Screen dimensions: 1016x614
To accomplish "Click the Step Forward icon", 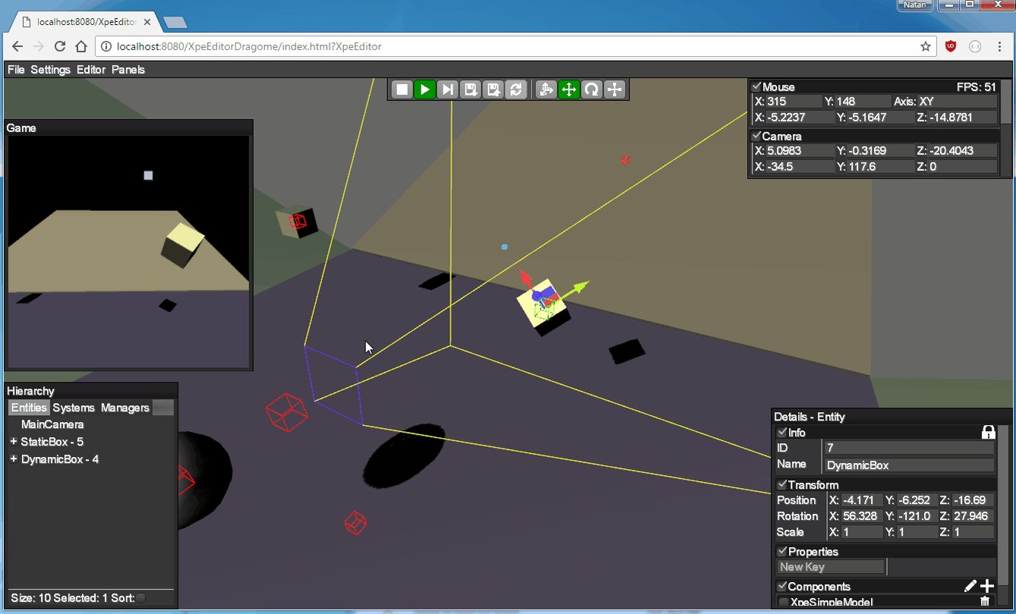I will [x=447, y=89].
